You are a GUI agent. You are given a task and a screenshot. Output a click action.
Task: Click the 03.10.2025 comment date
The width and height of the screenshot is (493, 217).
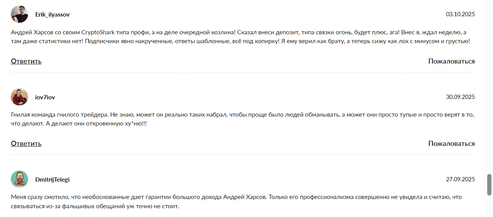click(460, 14)
